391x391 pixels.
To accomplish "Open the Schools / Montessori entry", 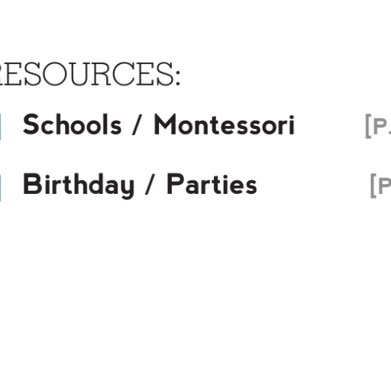I will pos(159,124).
